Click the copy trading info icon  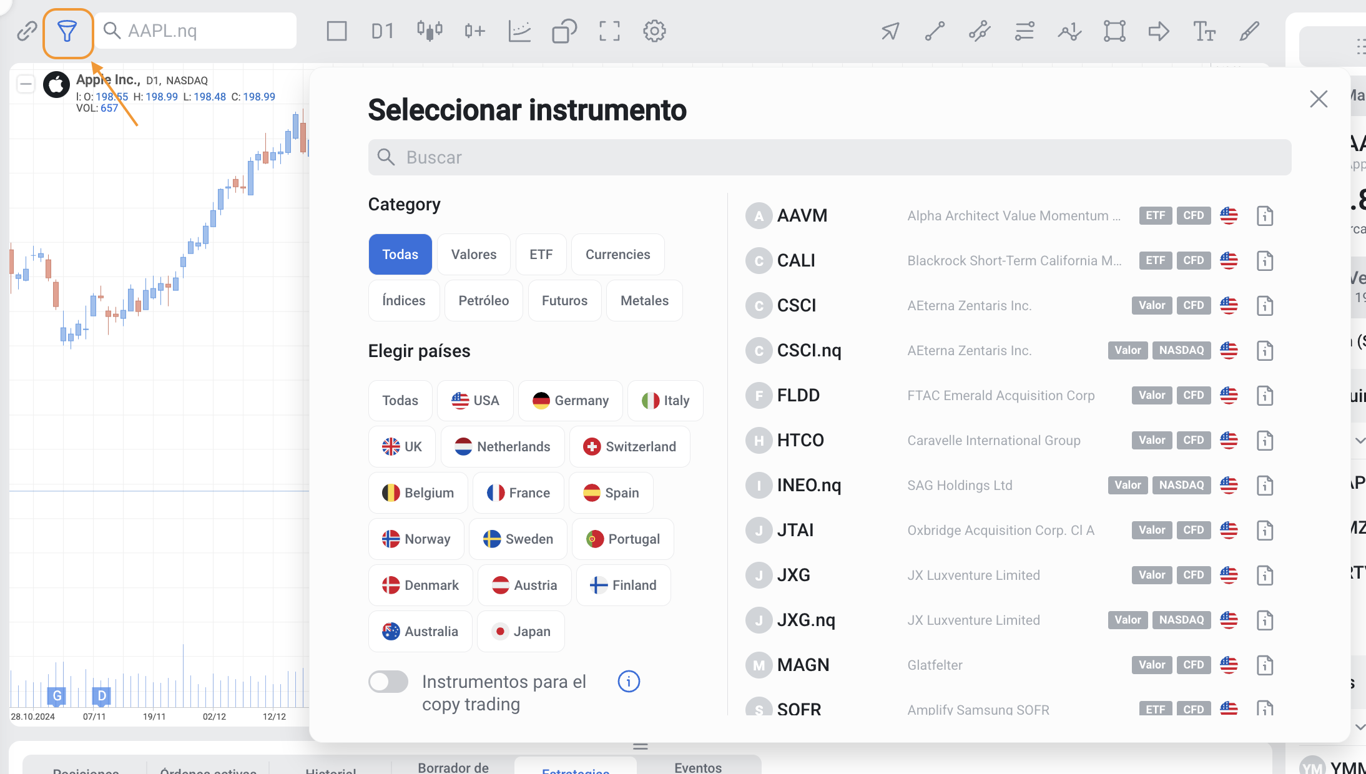629,682
